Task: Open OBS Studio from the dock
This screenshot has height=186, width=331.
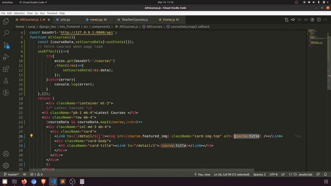Action: coord(72,181)
